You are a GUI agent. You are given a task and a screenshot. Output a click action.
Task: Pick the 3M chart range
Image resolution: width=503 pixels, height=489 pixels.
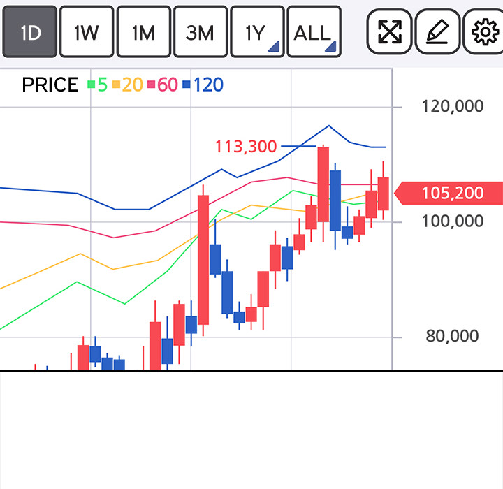click(x=200, y=32)
